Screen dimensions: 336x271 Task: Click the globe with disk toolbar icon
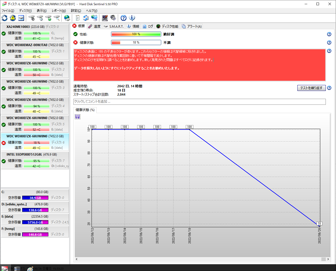pyautogui.click(x=67, y=18)
